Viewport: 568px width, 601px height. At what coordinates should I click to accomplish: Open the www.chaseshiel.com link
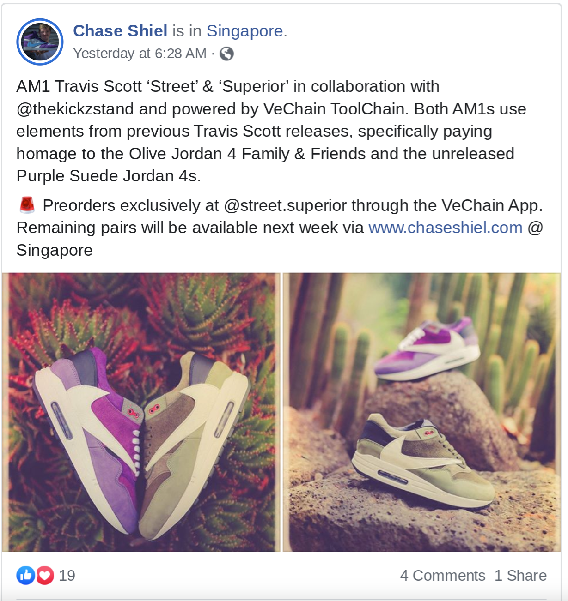(446, 228)
